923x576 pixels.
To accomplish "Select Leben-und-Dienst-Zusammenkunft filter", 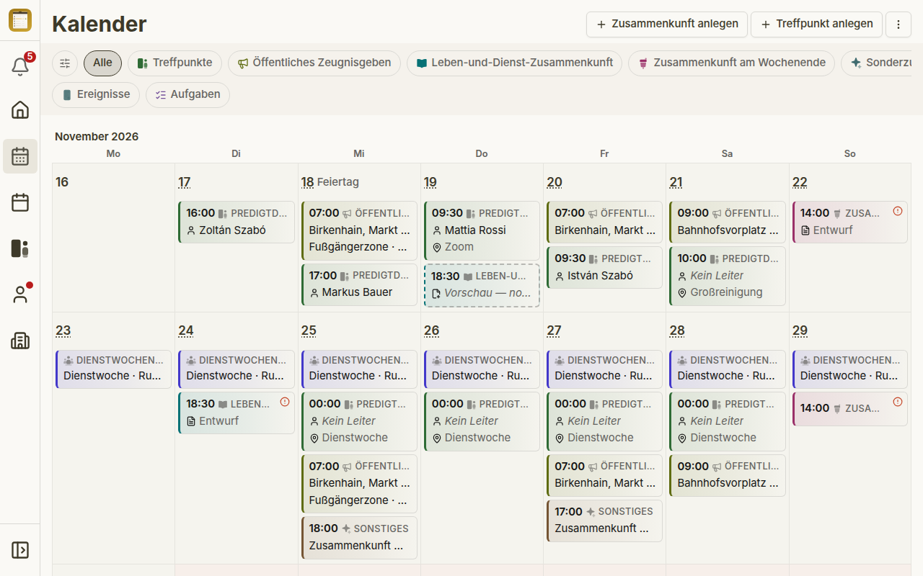I will click(514, 63).
